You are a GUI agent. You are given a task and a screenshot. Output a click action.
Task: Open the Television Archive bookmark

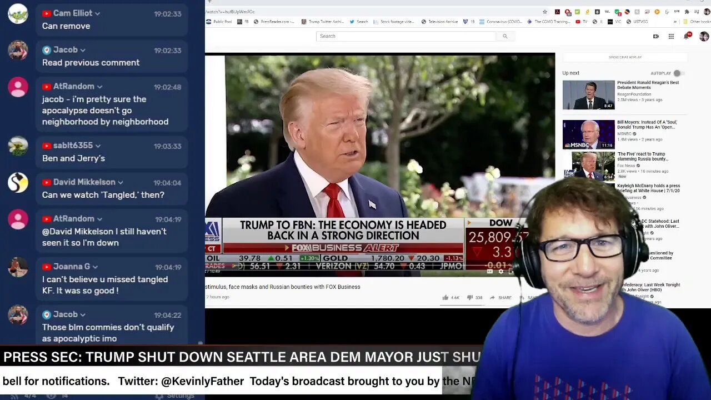tap(440, 22)
